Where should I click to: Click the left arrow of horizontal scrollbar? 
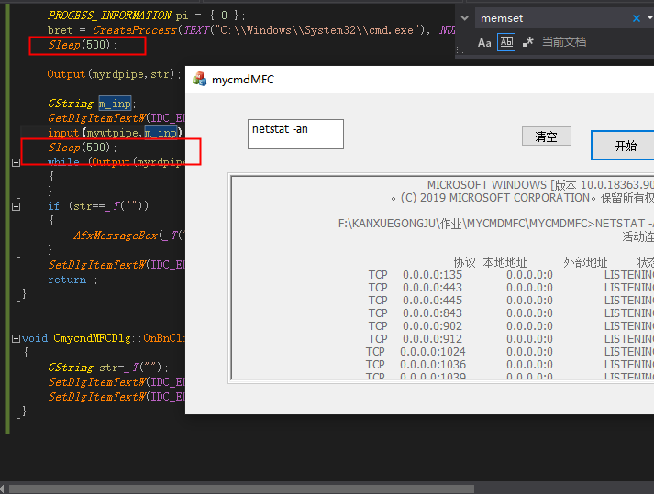click(x=3, y=489)
